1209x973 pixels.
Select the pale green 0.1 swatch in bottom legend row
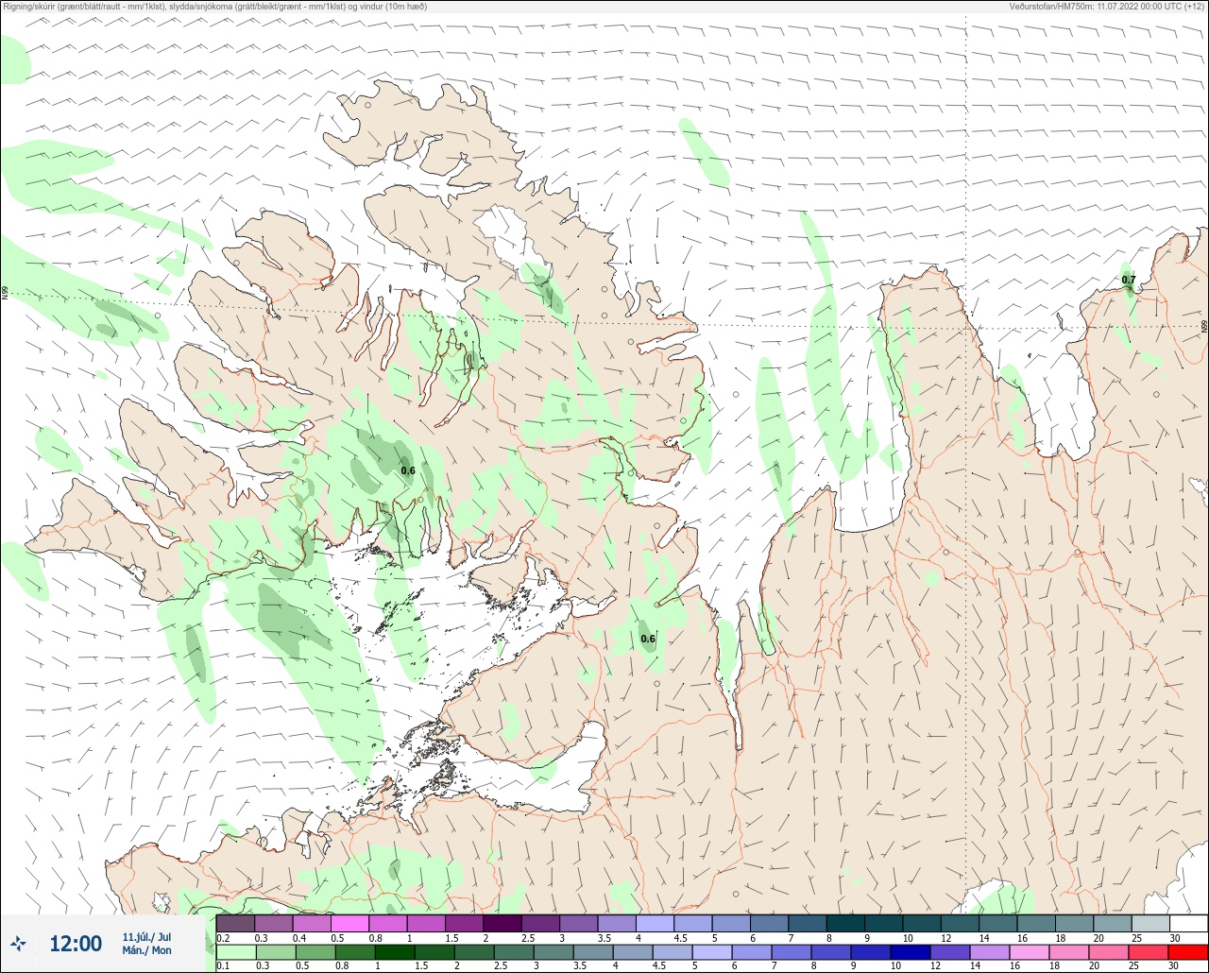coord(236,952)
